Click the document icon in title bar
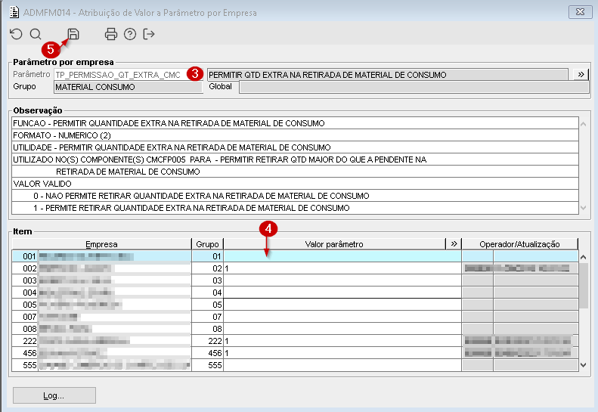 tap(14, 13)
